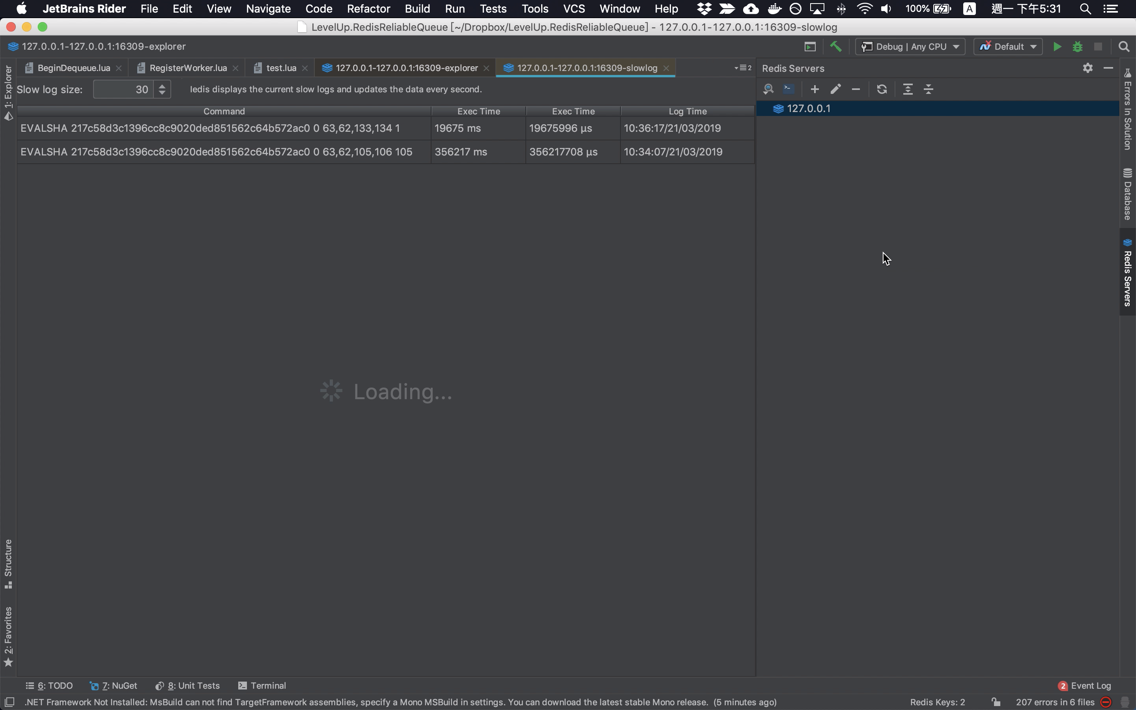Sort by the Command column header

(224, 111)
